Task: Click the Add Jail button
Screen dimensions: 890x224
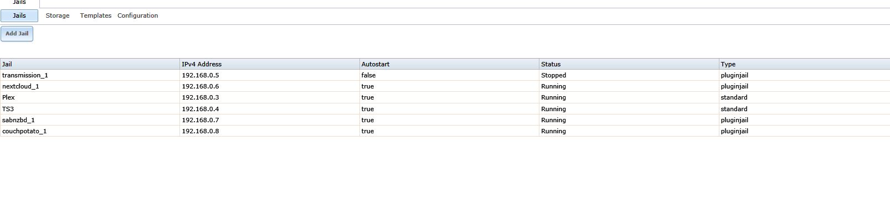Action: [17, 34]
